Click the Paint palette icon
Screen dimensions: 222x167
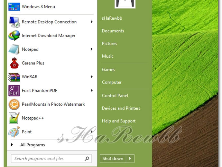pyautogui.click(x=14, y=132)
